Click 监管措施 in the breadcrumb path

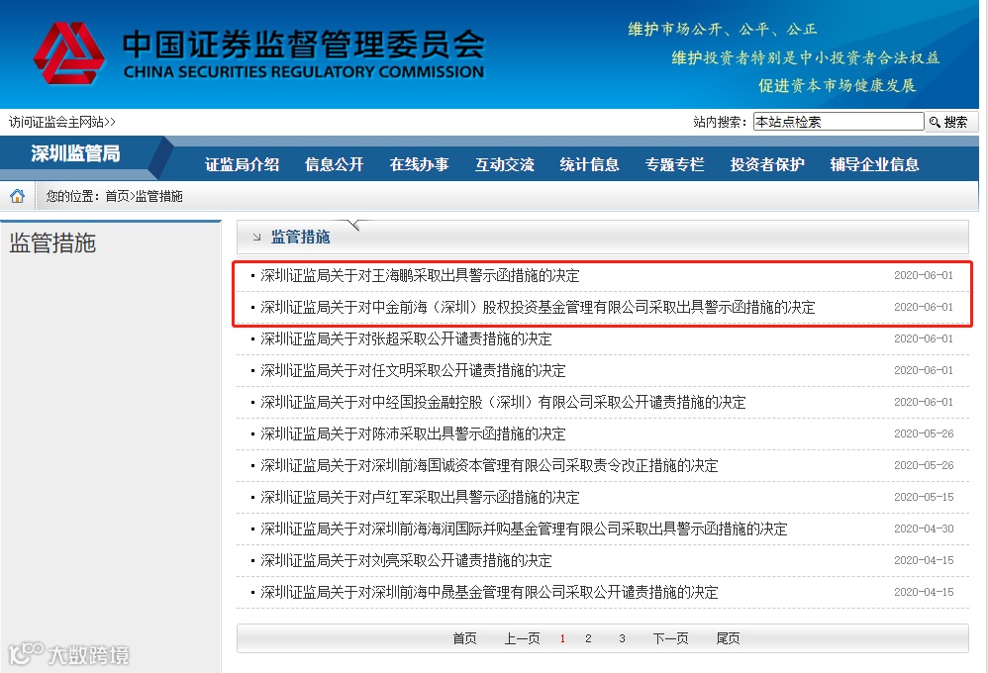click(158, 196)
